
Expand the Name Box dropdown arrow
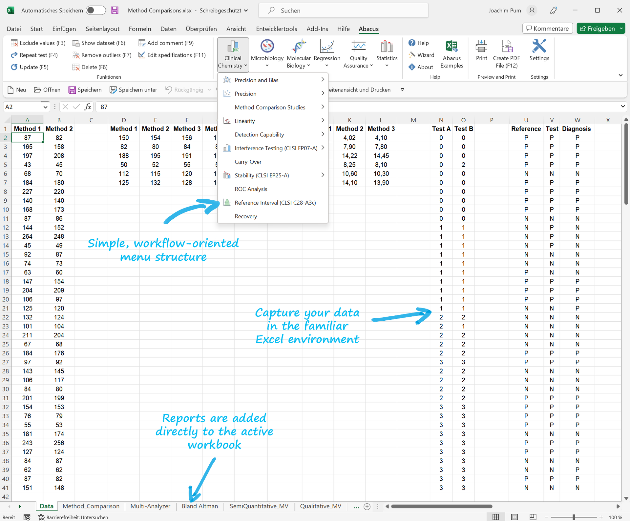[45, 107]
